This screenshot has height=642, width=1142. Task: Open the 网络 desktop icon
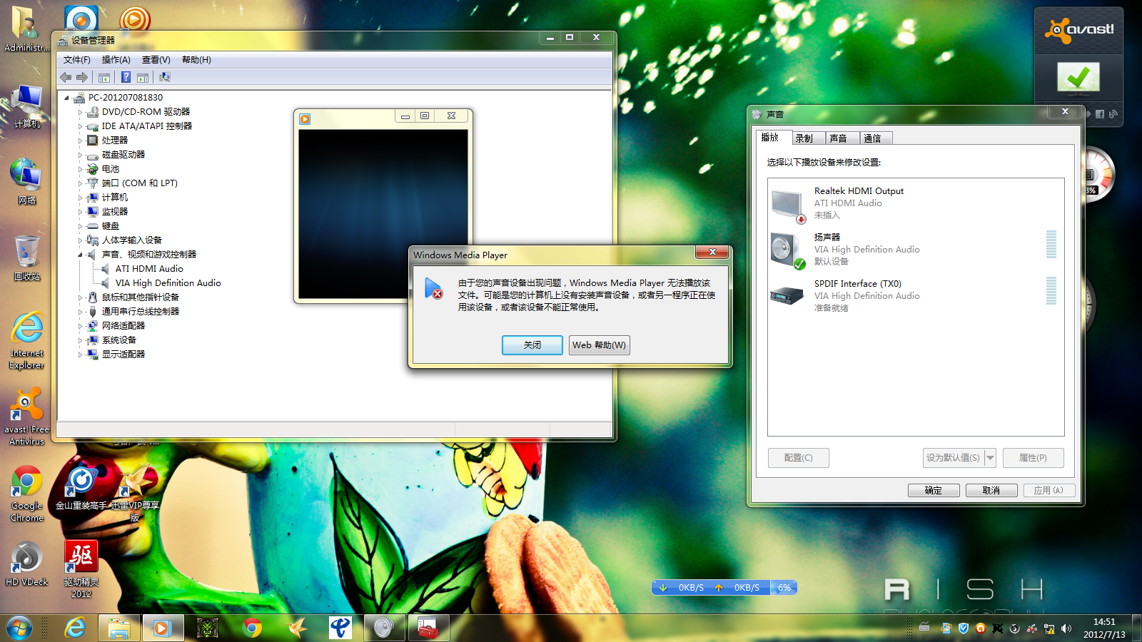[x=26, y=182]
